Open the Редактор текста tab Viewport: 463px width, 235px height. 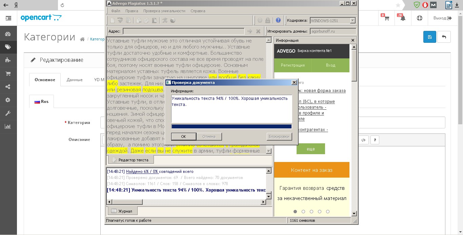click(x=131, y=160)
